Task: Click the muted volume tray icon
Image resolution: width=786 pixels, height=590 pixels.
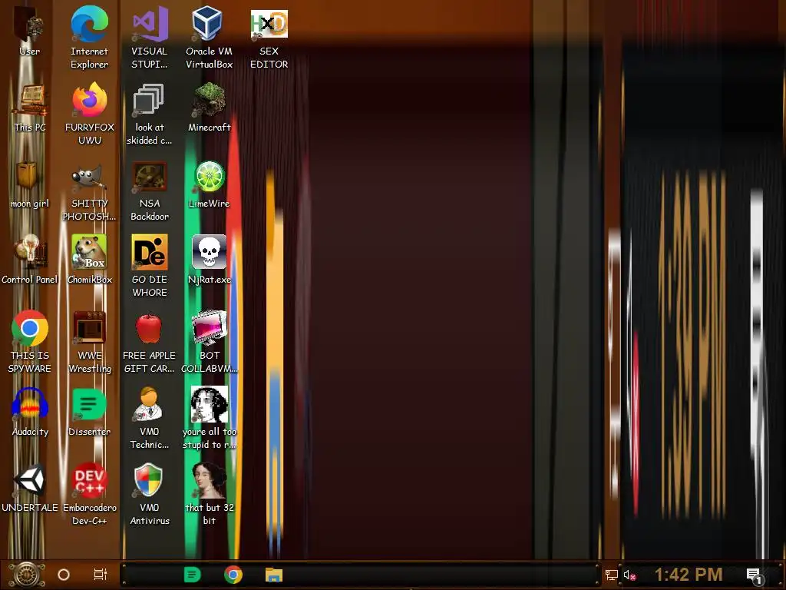Action: click(x=629, y=575)
